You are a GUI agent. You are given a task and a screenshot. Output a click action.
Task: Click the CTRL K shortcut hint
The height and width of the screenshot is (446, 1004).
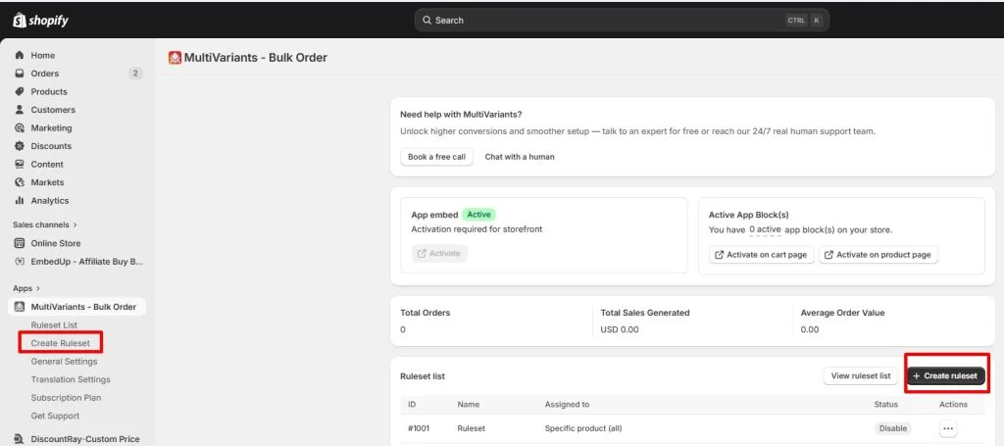tap(804, 21)
